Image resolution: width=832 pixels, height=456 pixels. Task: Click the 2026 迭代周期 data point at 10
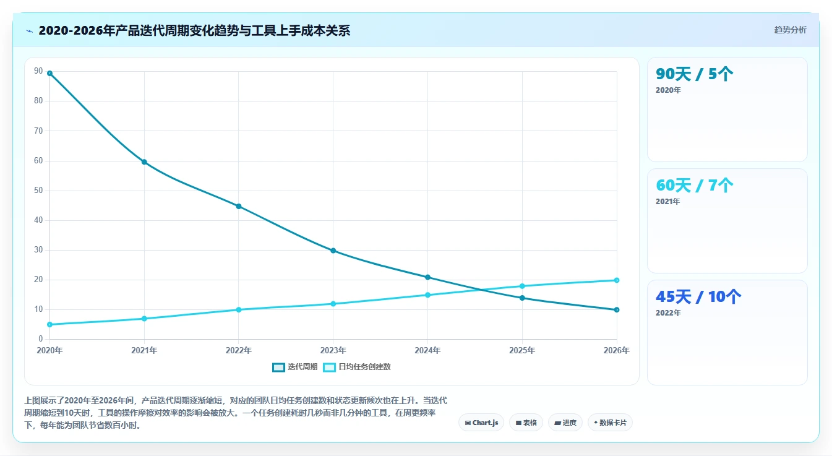[617, 309]
